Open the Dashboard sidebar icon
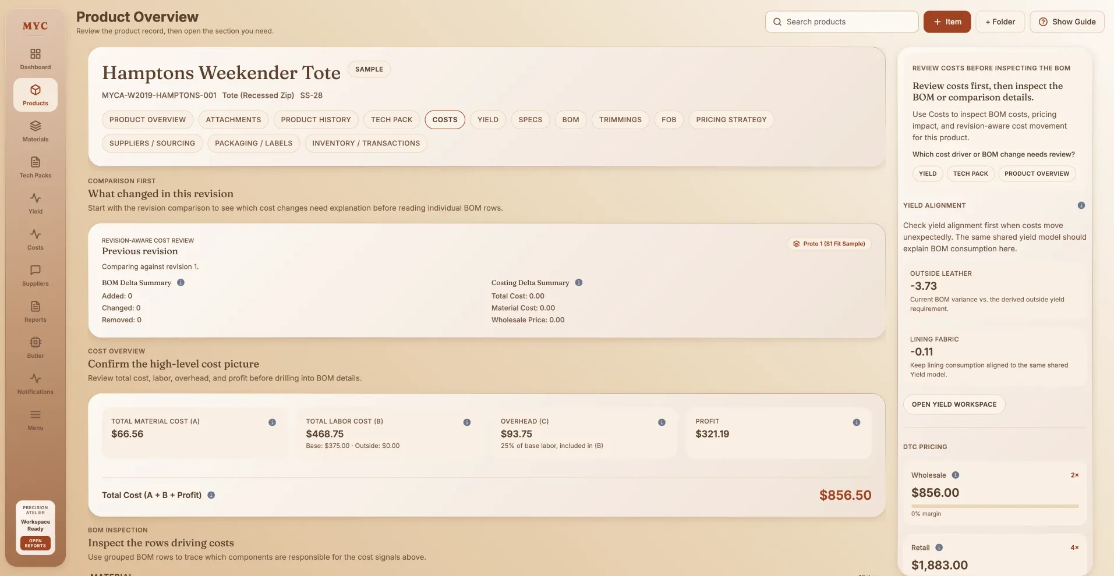This screenshot has width=1114, height=576. point(36,59)
